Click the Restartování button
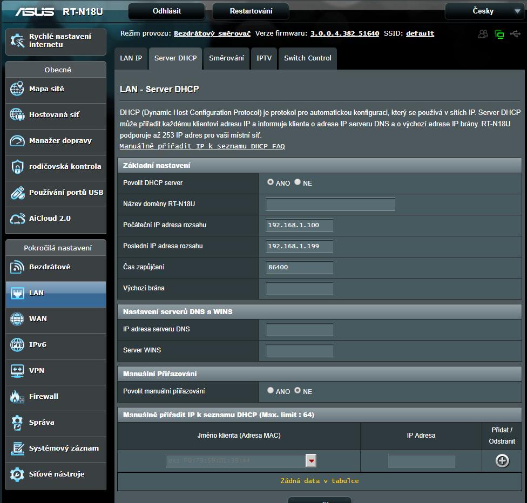This screenshot has width=527, height=503. [251, 11]
